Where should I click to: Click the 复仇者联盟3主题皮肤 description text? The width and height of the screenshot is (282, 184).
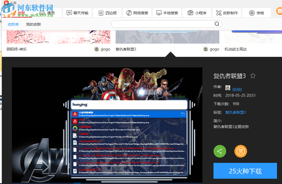(x=231, y=127)
